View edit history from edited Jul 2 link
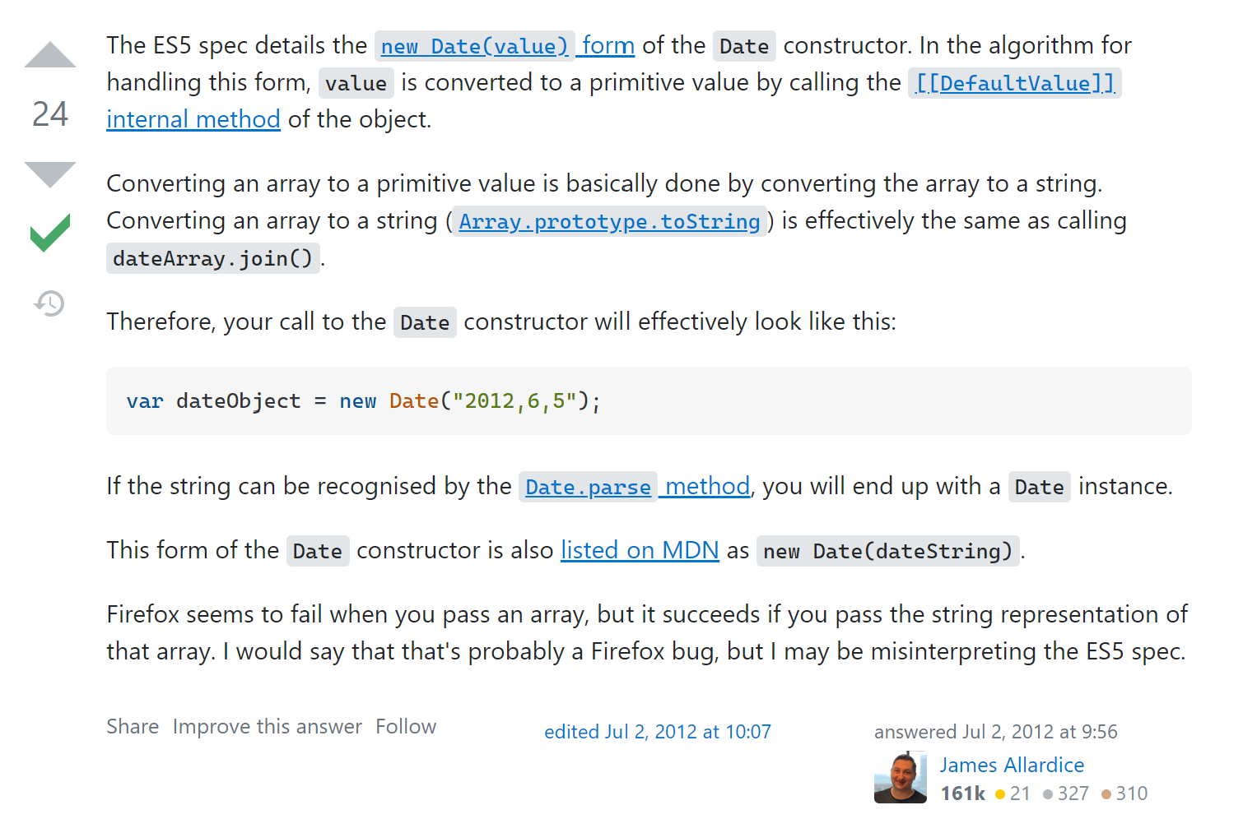 point(658,732)
